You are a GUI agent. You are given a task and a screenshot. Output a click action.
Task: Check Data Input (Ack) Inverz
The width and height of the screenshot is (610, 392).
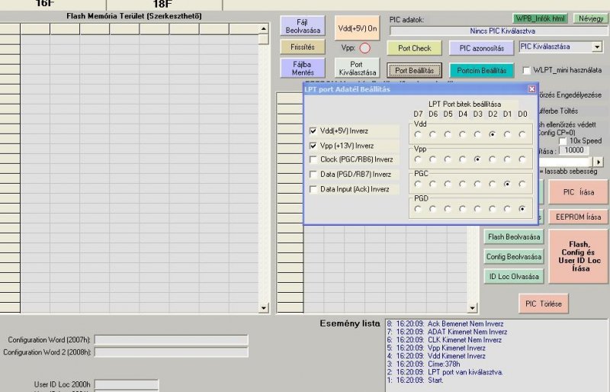[x=313, y=189]
